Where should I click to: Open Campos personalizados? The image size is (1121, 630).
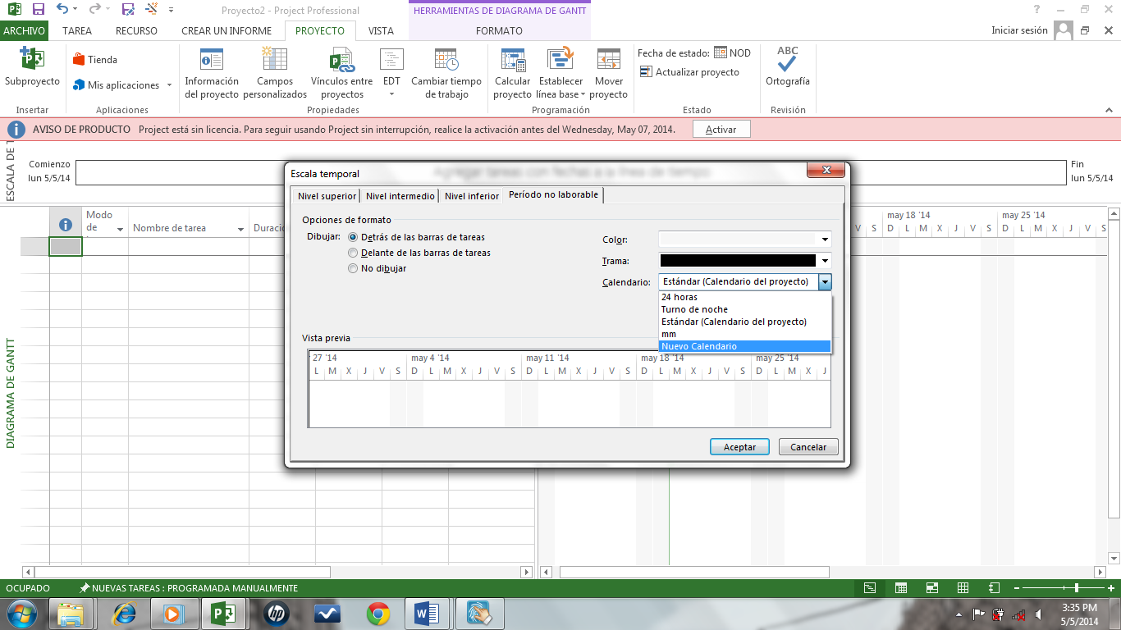pyautogui.click(x=275, y=74)
